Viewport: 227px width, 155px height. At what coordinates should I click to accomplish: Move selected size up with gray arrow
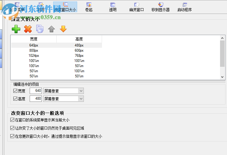click(51, 29)
